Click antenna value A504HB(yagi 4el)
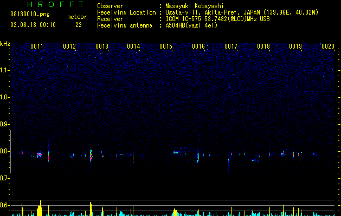Screen dimensions: 341x216 tap(191, 25)
